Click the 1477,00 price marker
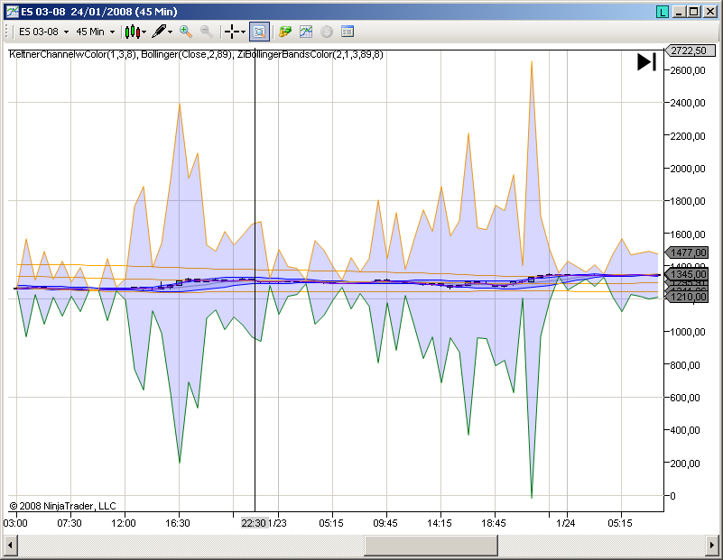This screenshot has height=560, width=723. (687, 253)
